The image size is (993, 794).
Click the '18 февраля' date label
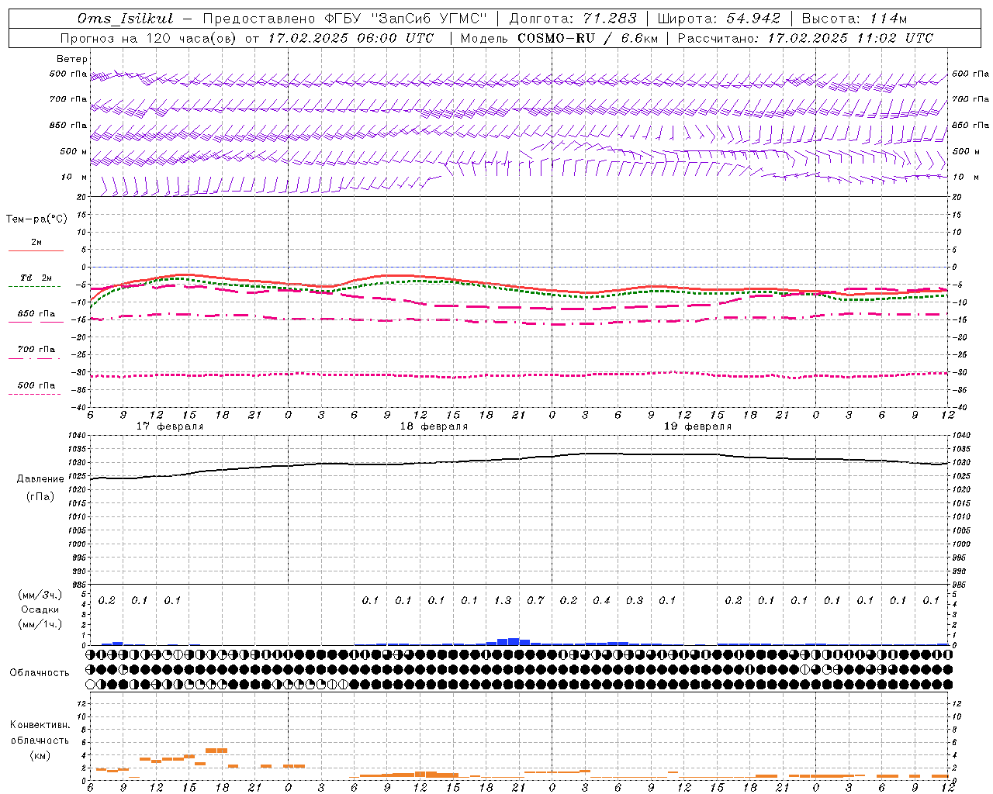pos(434,426)
